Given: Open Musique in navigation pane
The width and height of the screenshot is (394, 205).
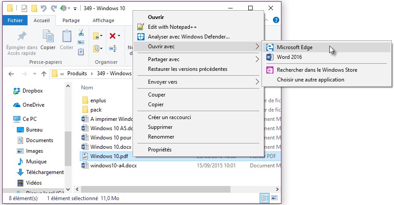Looking at the screenshot, I should (36, 162).
